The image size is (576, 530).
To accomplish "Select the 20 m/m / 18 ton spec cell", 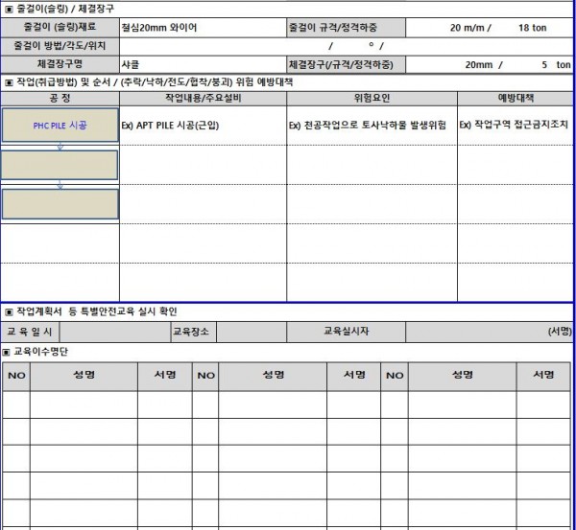I will pyautogui.click(x=489, y=28).
